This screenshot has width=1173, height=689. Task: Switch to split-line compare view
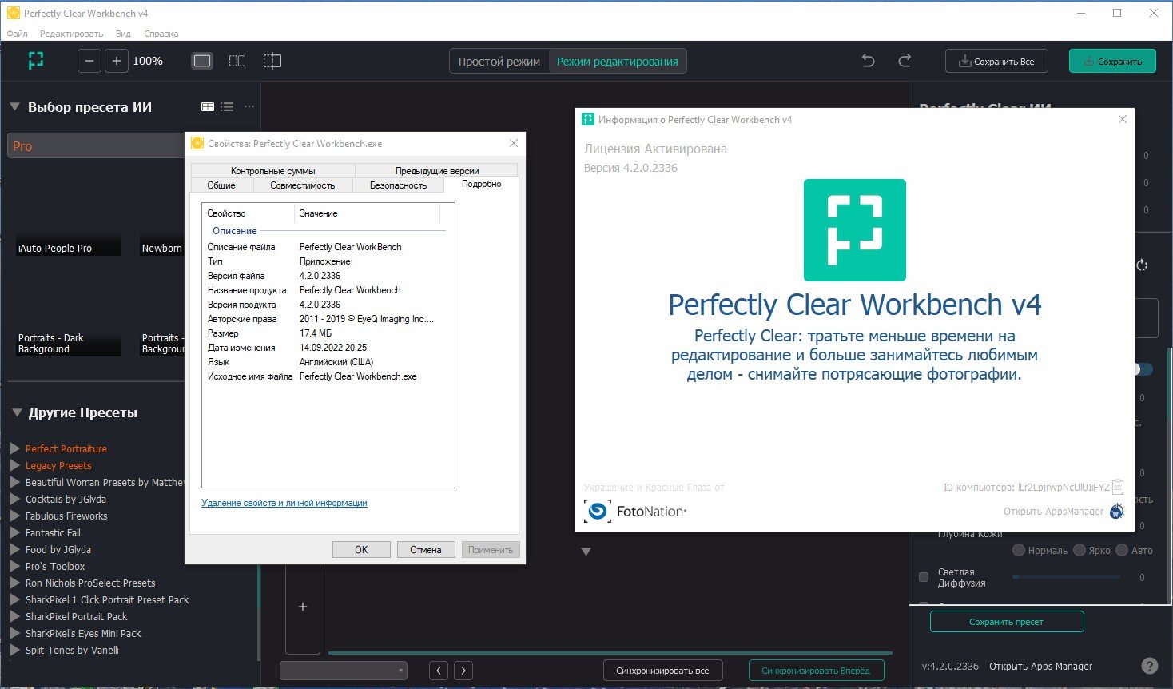[272, 61]
